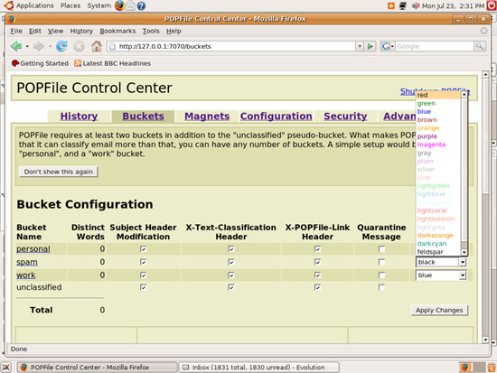Screen dimensions: 497x373
Task: Open the Firefox History menu
Action: click(x=81, y=31)
